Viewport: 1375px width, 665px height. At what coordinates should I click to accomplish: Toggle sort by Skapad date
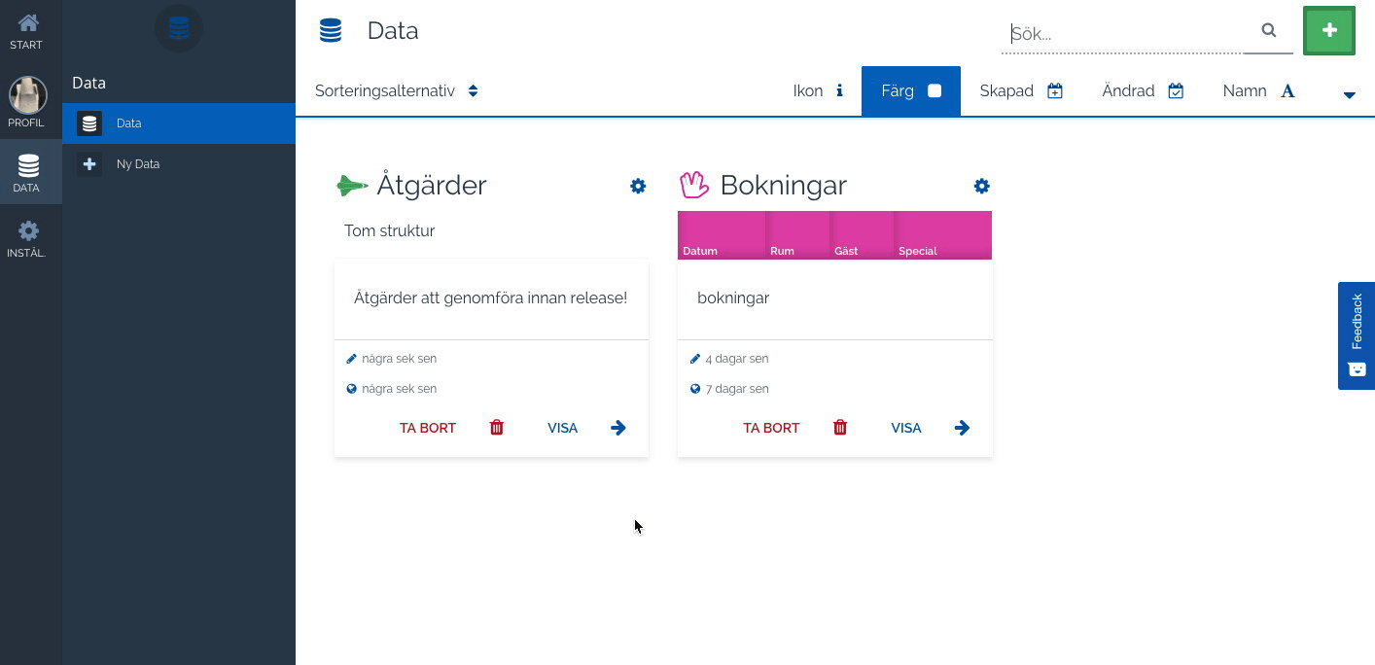tap(1020, 91)
